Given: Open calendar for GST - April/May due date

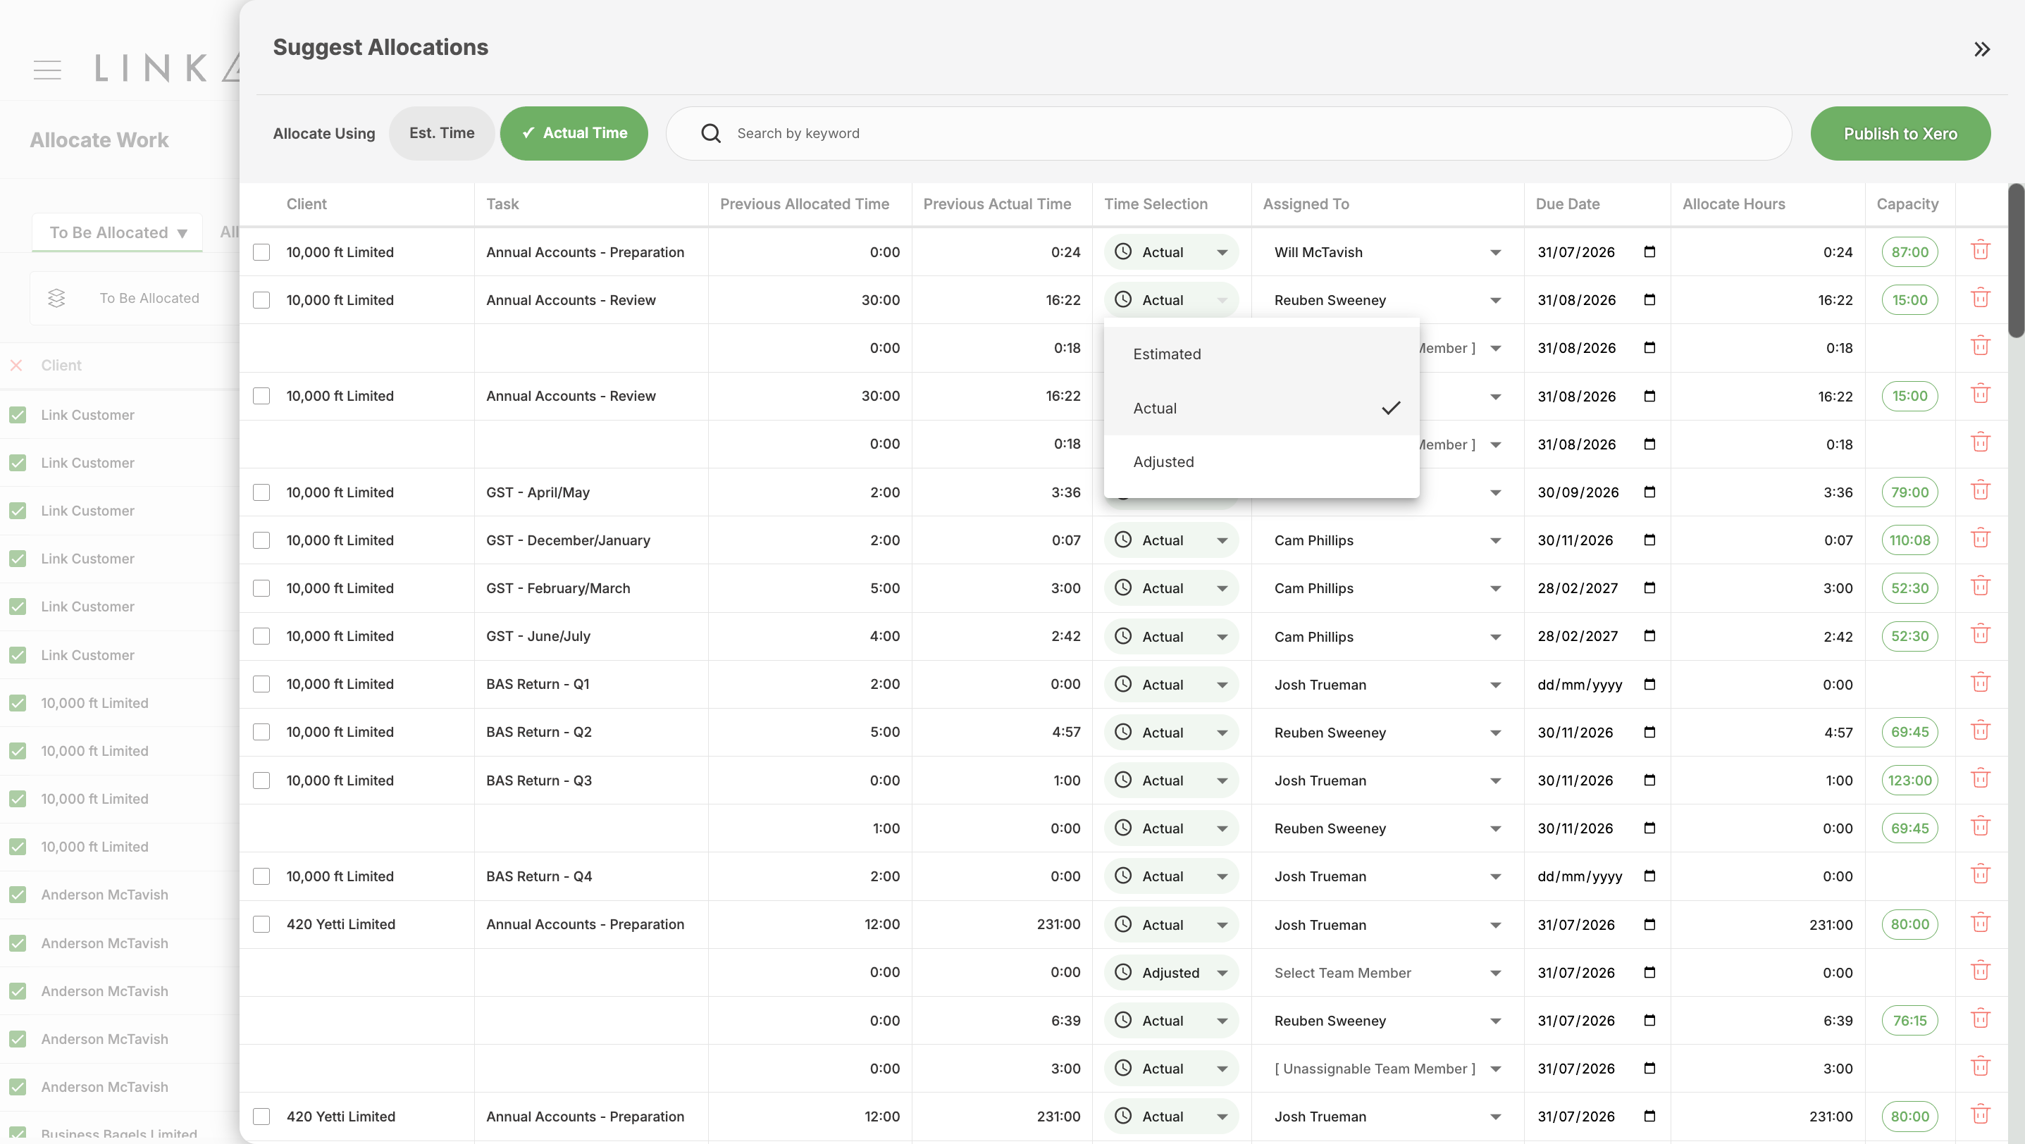Looking at the screenshot, I should 1649,492.
